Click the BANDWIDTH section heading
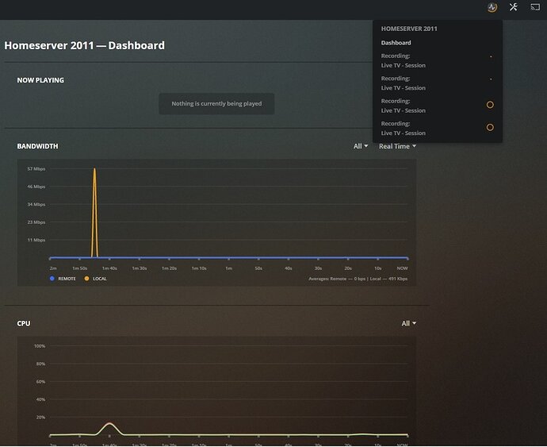 click(x=38, y=146)
